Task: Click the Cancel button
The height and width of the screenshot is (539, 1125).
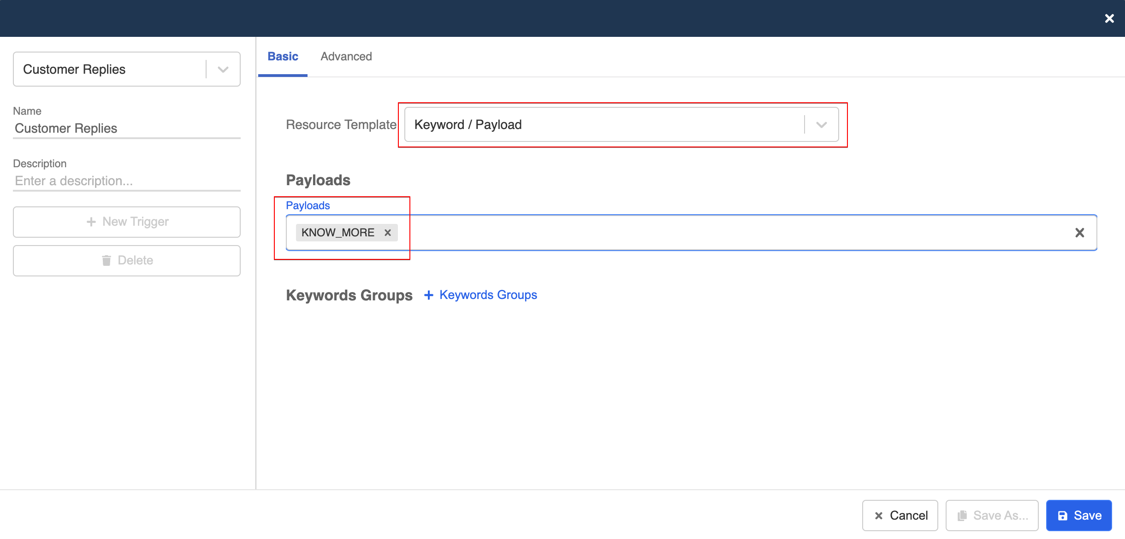Action: [900, 516]
